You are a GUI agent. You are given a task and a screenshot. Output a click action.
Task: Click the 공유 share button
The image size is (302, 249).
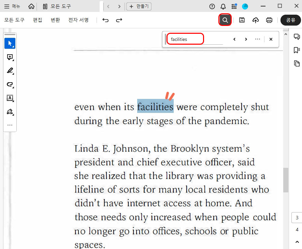tap(290, 20)
